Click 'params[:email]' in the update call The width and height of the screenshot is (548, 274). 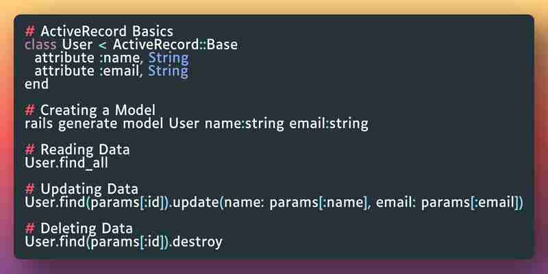[469, 203]
